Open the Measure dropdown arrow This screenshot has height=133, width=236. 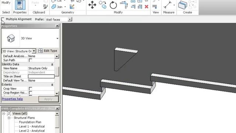pos(174,5)
